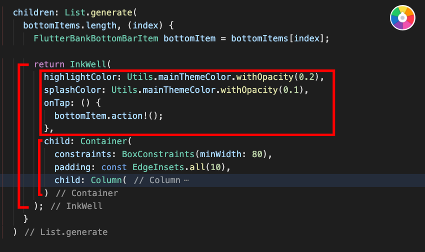
Task: Click the withOpacity(0.2) method call
Action: [x=277, y=77]
